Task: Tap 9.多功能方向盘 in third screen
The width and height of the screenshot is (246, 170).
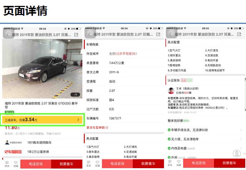Action: (x=177, y=70)
